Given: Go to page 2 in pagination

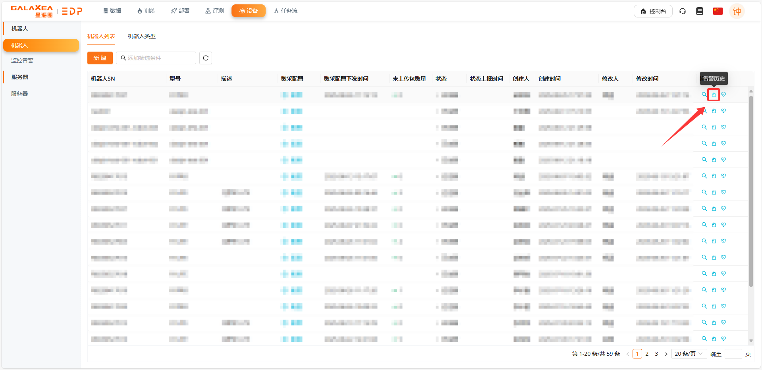Looking at the screenshot, I should point(647,354).
